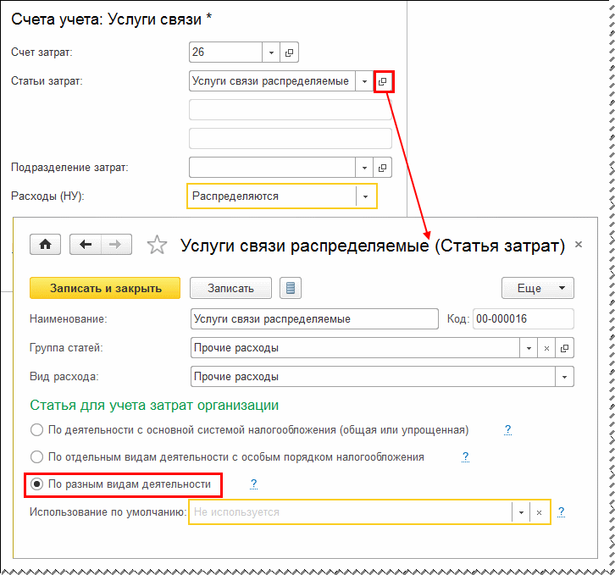This screenshot has height=575, width=615.
Task: Open help for the main taxation system option
Action: coord(507,430)
